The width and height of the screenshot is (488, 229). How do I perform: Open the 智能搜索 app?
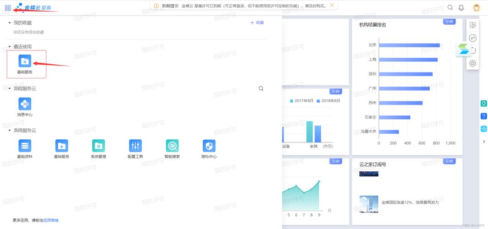point(172,149)
